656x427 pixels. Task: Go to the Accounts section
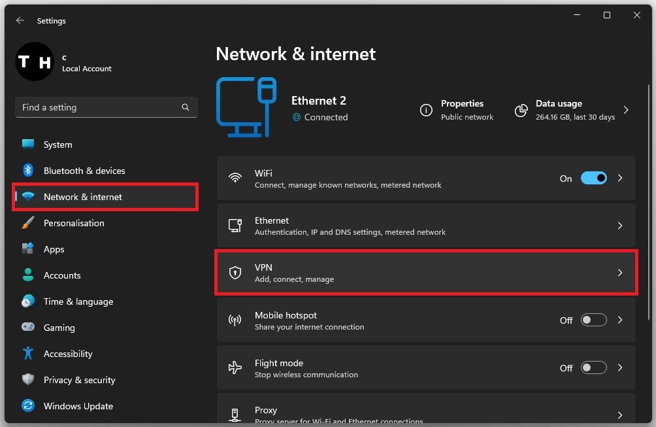point(62,275)
